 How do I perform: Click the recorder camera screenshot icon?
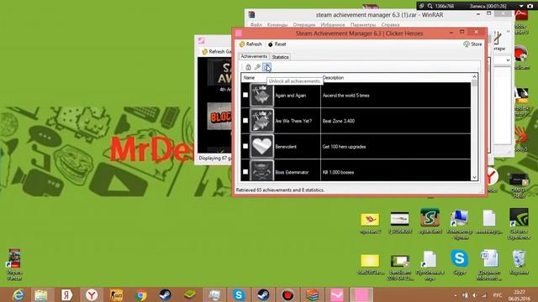tap(530, 6)
